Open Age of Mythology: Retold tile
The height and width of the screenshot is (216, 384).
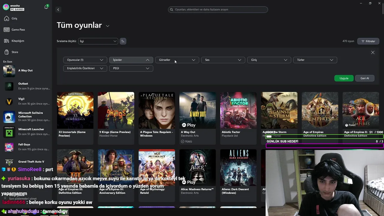(157, 175)
